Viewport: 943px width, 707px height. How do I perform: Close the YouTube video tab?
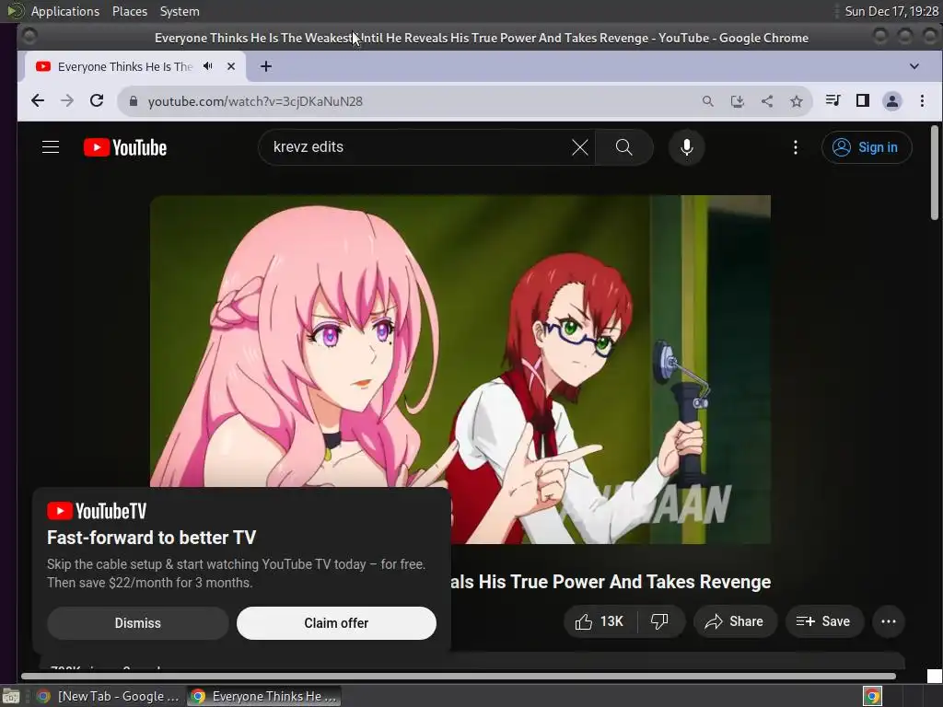[231, 66]
